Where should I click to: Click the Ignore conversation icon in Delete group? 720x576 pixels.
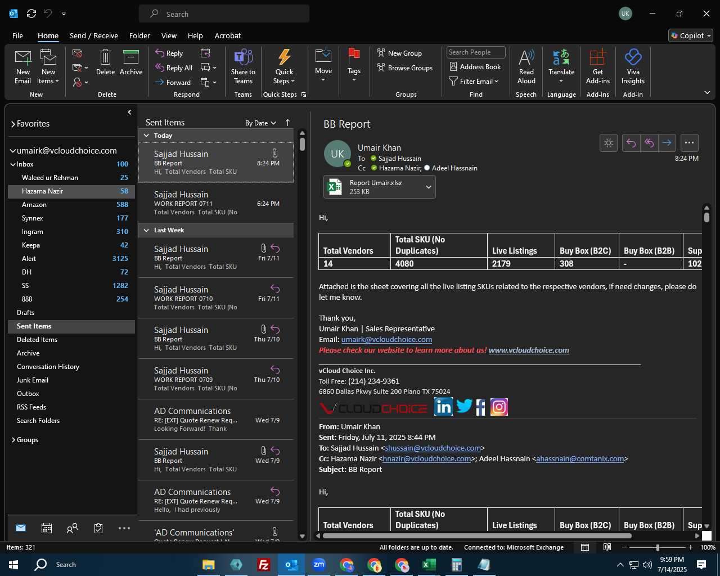(77, 53)
